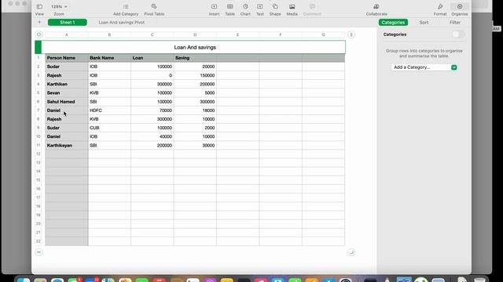
Task: Add a new sheet with plus button
Action: 39,23
